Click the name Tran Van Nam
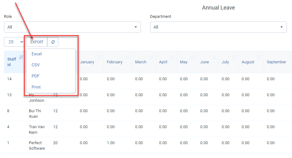This screenshot has height=158, width=292. (37, 130)
